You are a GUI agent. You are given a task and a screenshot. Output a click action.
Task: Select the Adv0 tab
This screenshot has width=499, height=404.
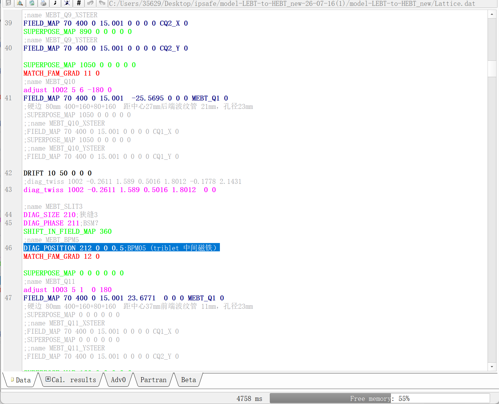pyautogui.click(x=118, y=380)
